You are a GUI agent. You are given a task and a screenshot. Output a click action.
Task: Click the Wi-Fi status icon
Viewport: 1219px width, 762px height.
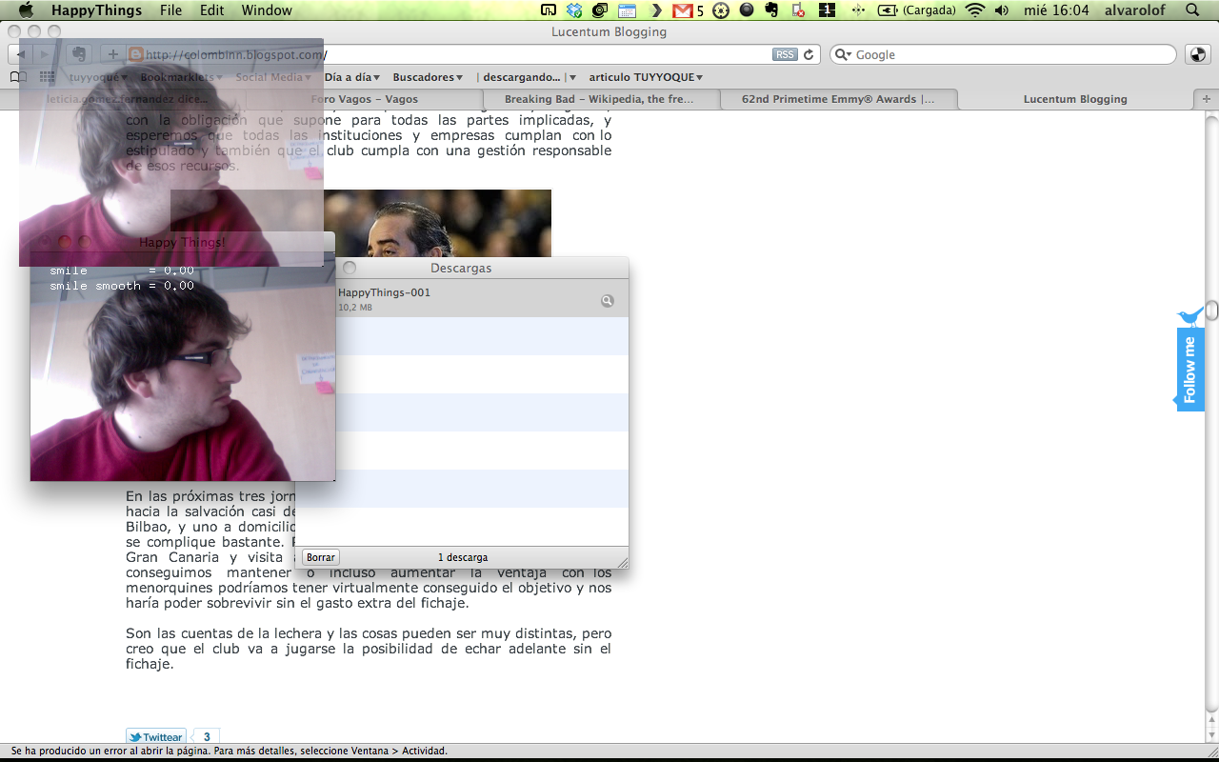[x=974, y=10]
